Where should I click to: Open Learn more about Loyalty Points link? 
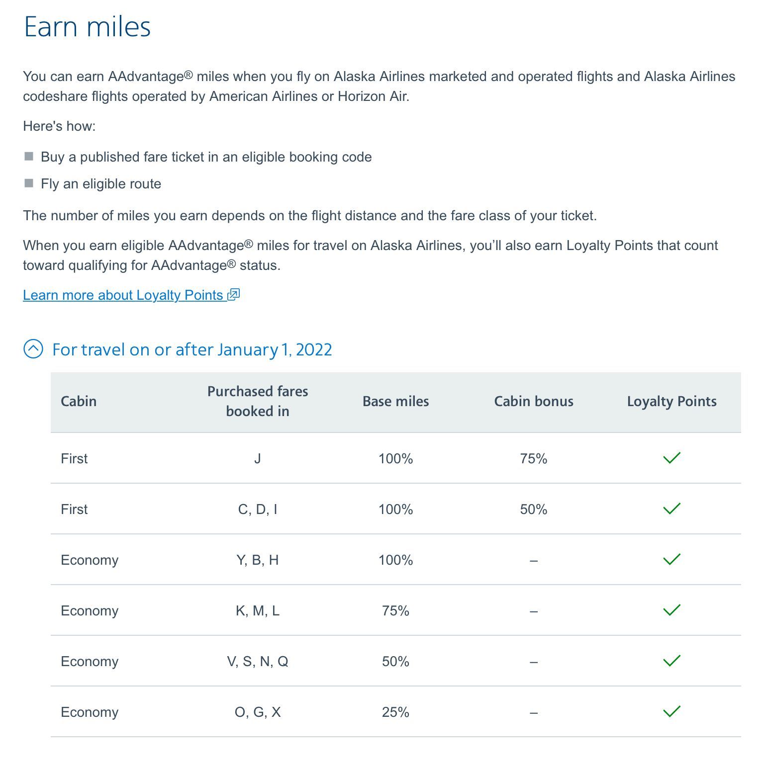[x=131, y=295]
